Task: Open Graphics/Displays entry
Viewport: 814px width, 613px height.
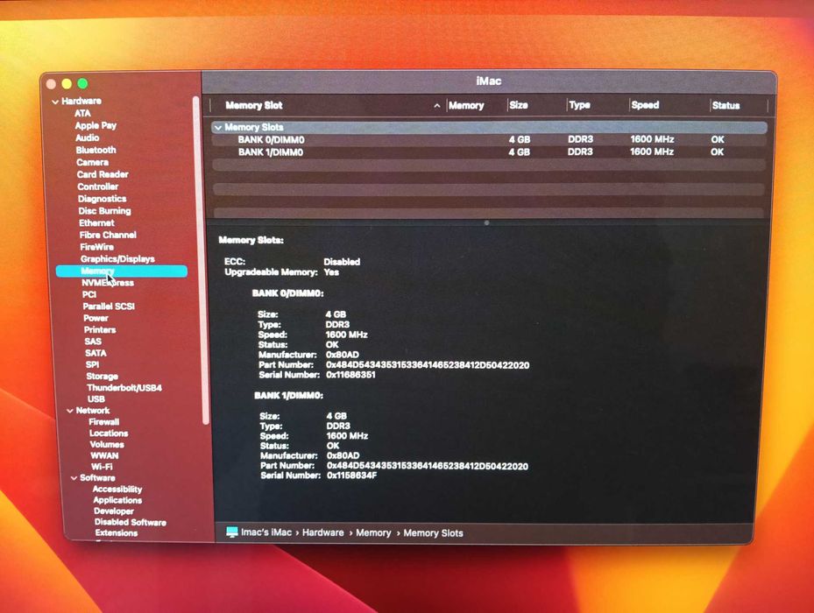Action: (x=117, y=259)
